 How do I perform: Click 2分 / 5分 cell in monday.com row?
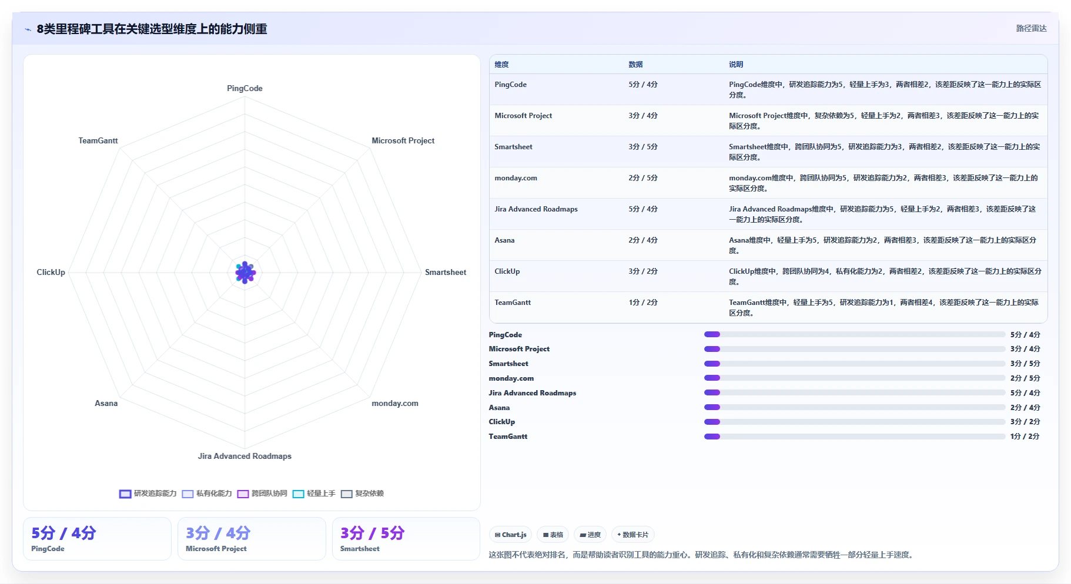(x=643, y=178)
